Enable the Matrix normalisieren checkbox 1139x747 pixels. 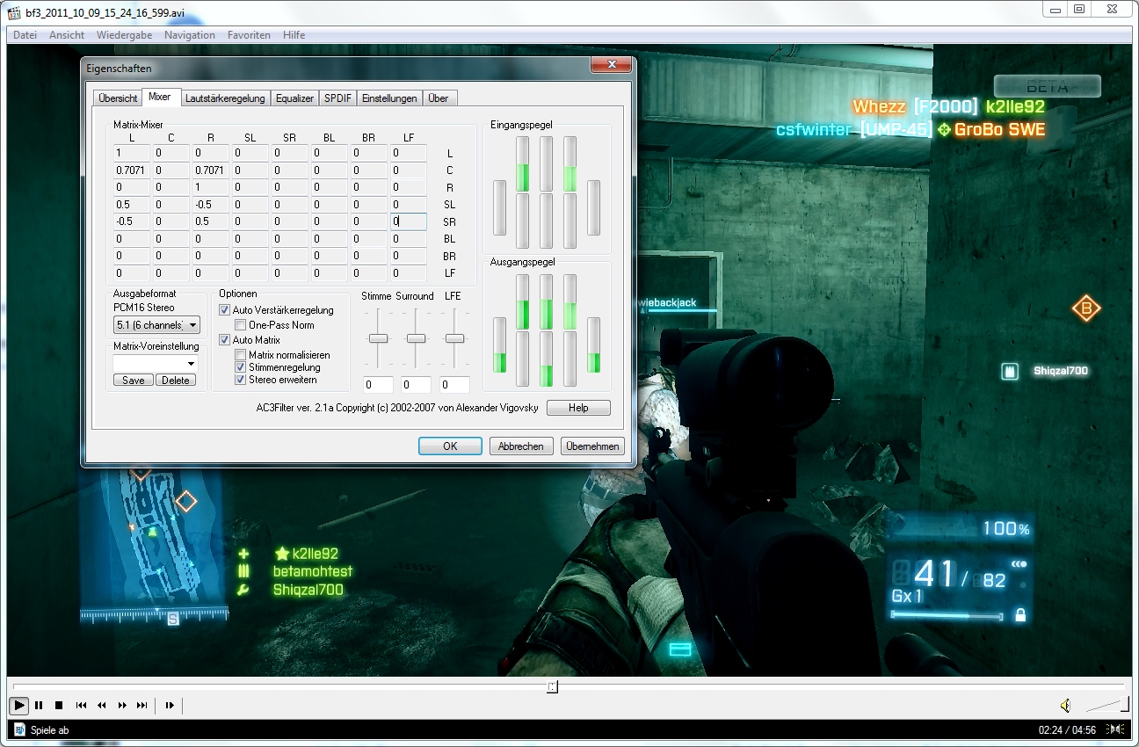point(240,354)
